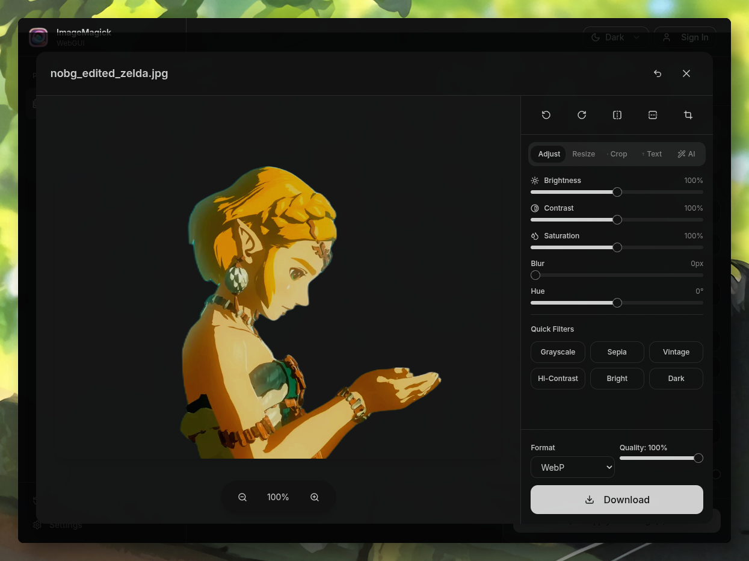
Task: Apply the Vintage quick filter
Action: pyautogui.click(x=676, y=352)
